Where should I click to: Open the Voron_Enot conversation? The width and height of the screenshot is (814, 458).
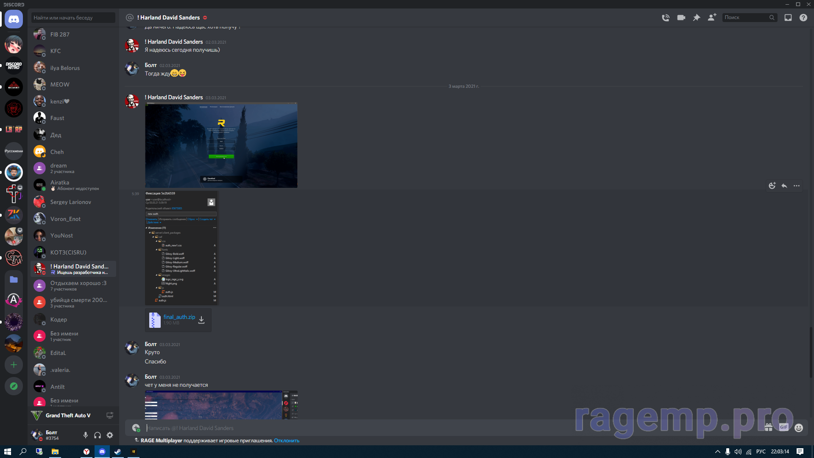point(73,219)
